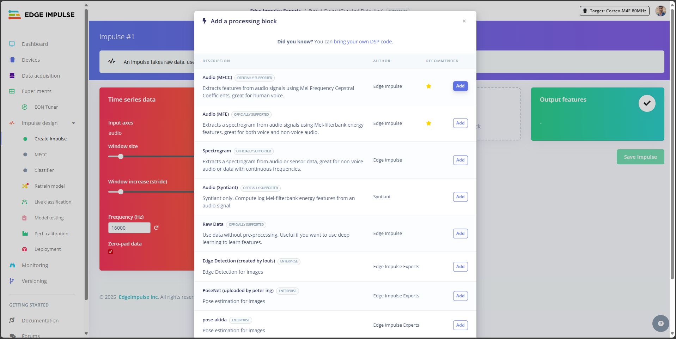Add the Audio (Syntiant) block

coord(461,197)
